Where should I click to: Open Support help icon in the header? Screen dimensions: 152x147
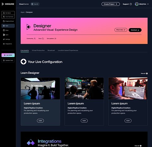(131, 4)
